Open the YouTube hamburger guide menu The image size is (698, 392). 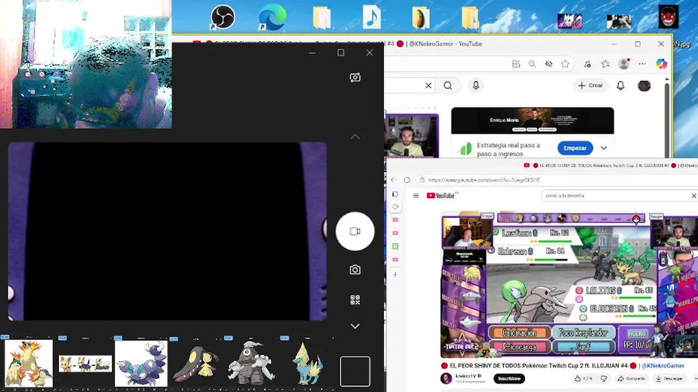coord(416,196)
